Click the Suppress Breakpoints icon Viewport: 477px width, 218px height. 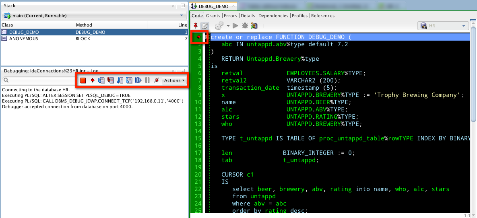coord(156,80)
